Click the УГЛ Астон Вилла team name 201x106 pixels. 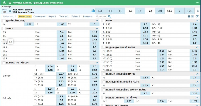pyautogui.click(x=22, y=10)
